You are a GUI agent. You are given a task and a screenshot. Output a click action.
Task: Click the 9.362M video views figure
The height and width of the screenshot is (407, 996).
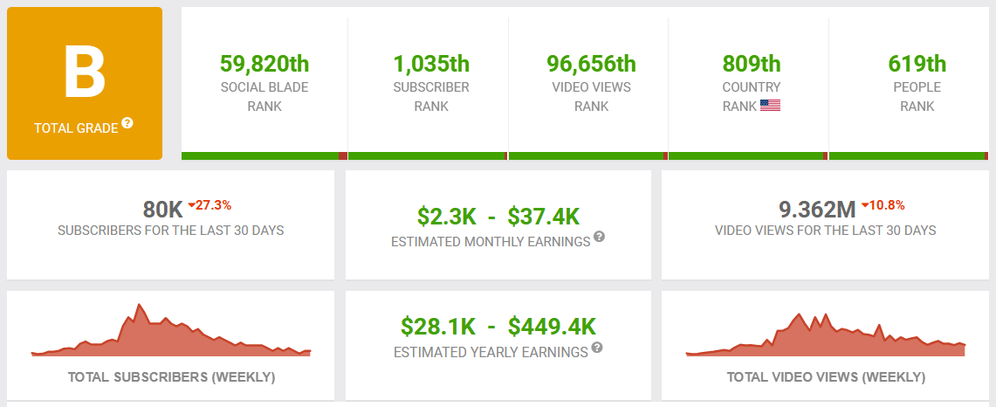[x=818, y=209]
